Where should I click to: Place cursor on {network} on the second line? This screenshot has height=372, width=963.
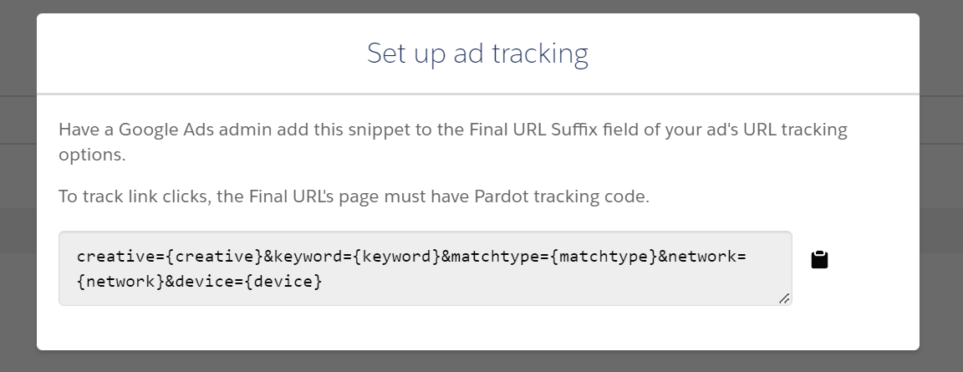pos(121,282)
